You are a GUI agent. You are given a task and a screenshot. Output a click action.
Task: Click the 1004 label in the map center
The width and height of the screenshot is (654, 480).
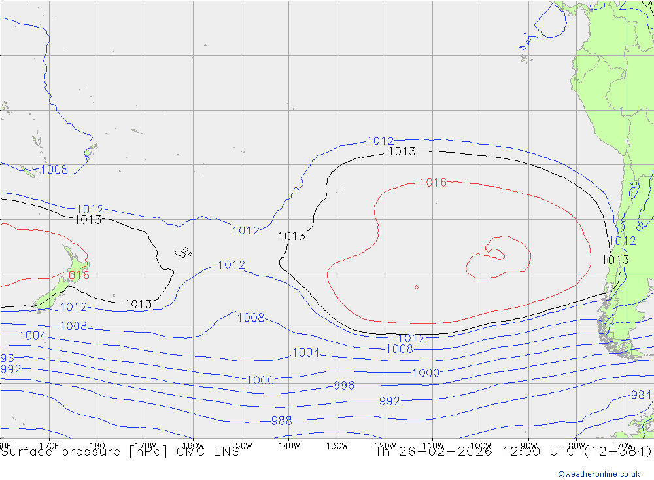(x=305, y=353)
